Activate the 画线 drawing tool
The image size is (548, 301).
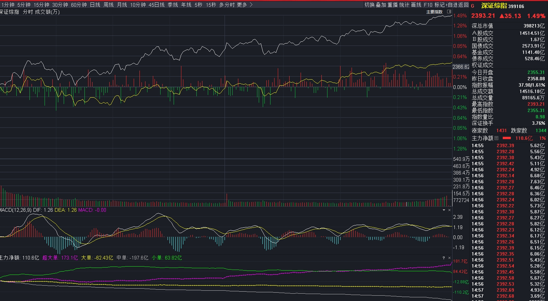point(416,5)
